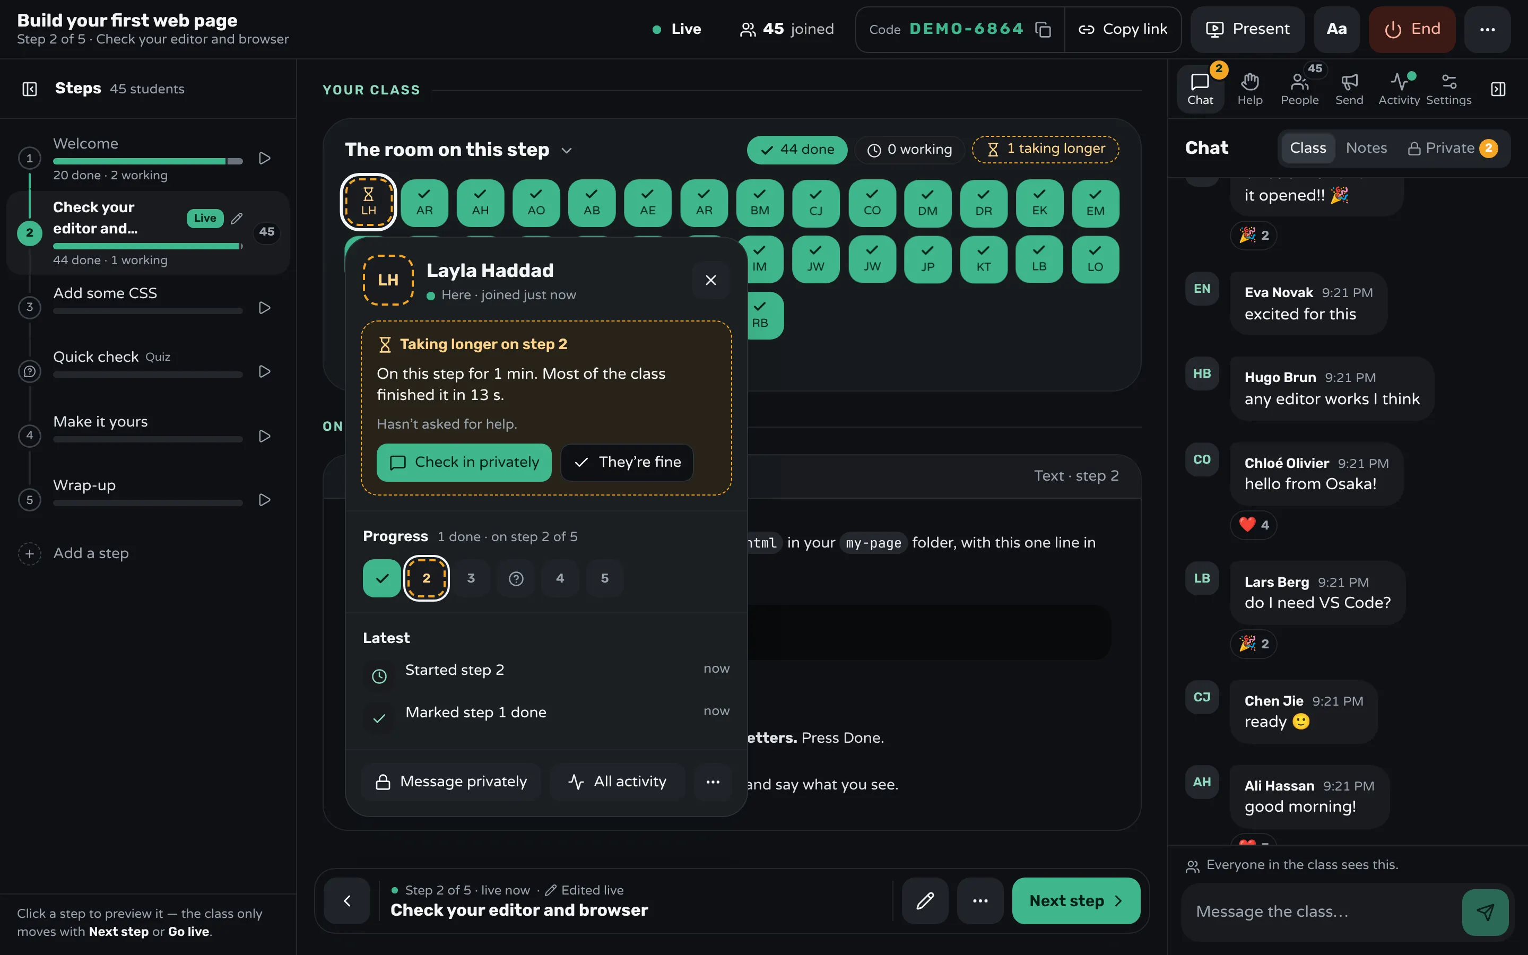Toggle party reaction under 'it opened!!'

click(1253, 235)
